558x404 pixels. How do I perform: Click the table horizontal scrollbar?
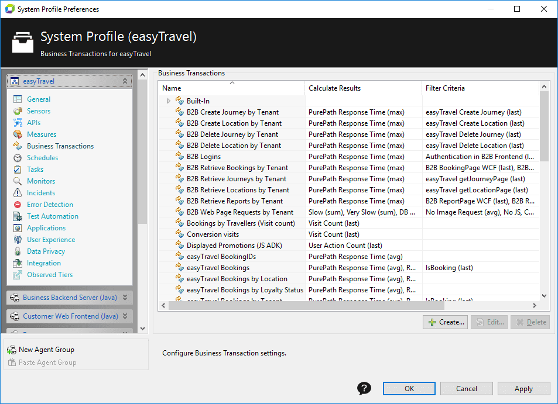coord(306,306)
